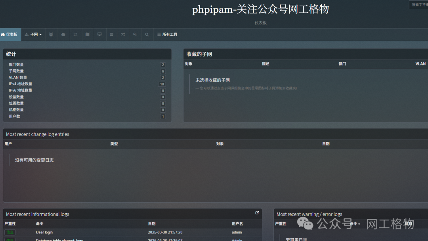The width and height of the screenshot is (428, 241).
Task: Click the IPv4 address count badge 10
Action: pyautogui.click(x=162, y=84)
